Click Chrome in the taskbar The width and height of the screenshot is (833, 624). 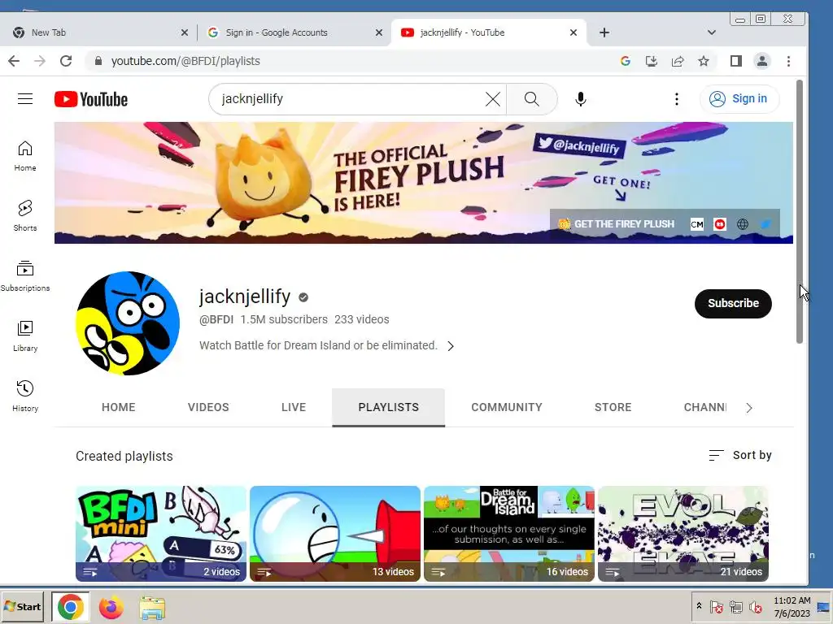70,607
